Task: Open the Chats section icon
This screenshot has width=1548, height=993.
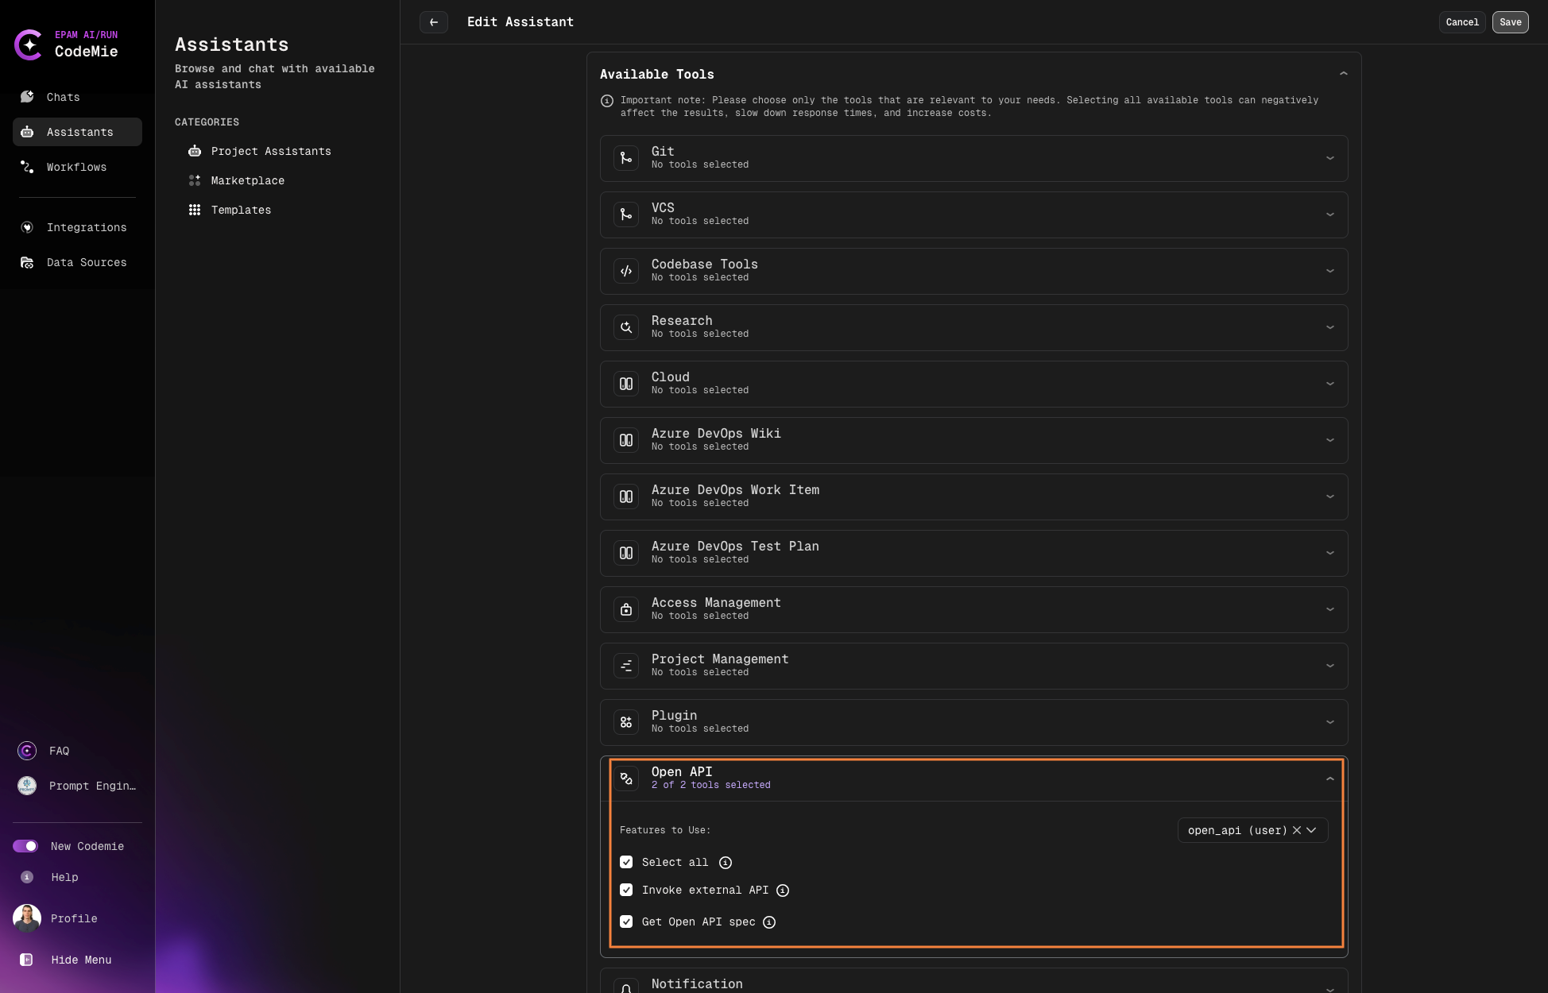Action: pyautogui.click(x=27, y=97)
